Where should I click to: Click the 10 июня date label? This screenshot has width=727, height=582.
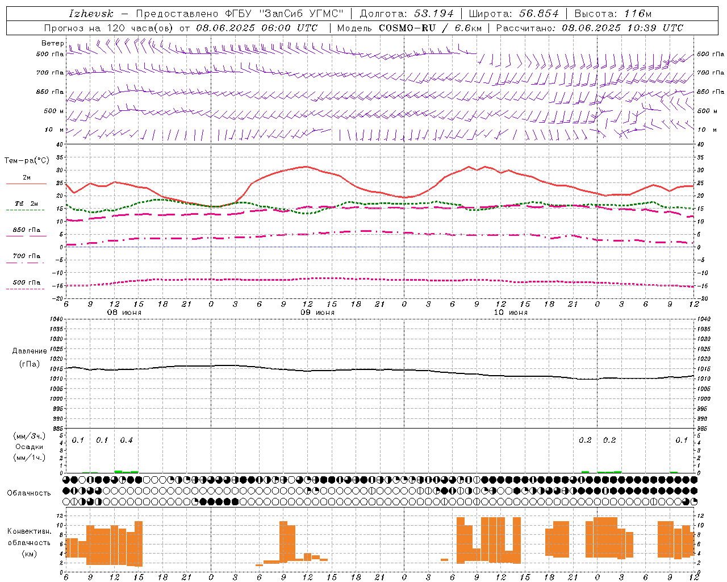511,313
